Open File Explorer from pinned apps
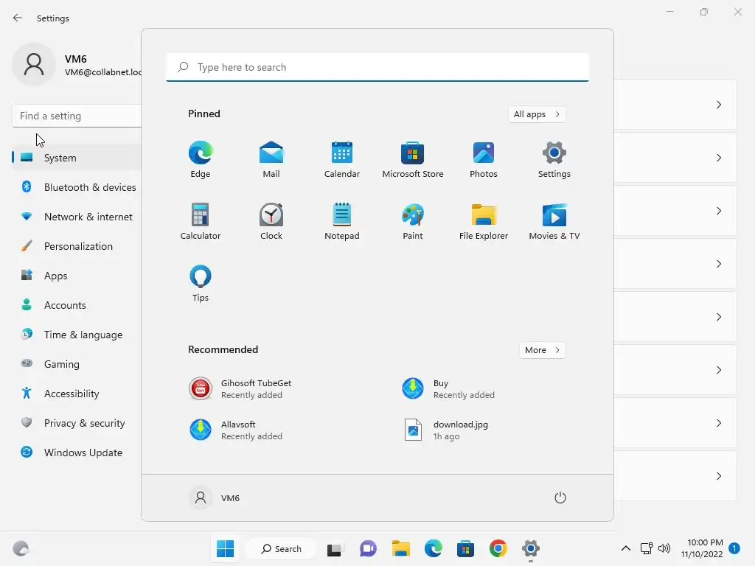Image resolution: width=755 pixels, height=566 pixels. [484, 221]
